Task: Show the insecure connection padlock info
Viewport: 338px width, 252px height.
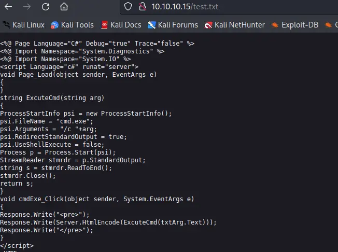Action: tap(142, 6)
